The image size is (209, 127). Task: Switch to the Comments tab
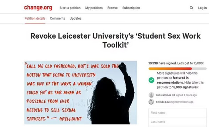(x=57, y=19)
